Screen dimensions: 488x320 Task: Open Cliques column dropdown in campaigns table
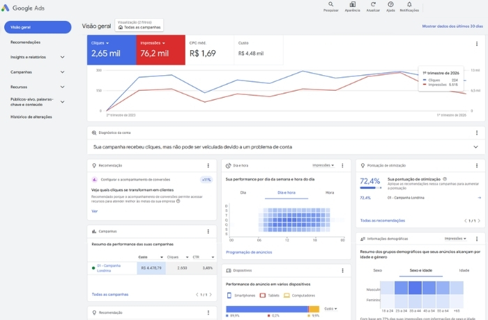point(187,257)
